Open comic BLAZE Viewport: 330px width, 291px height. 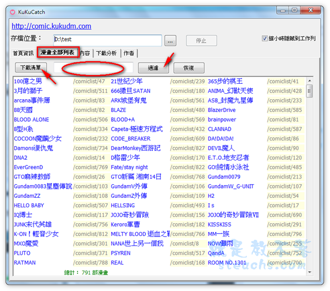(x=118, y=110)
